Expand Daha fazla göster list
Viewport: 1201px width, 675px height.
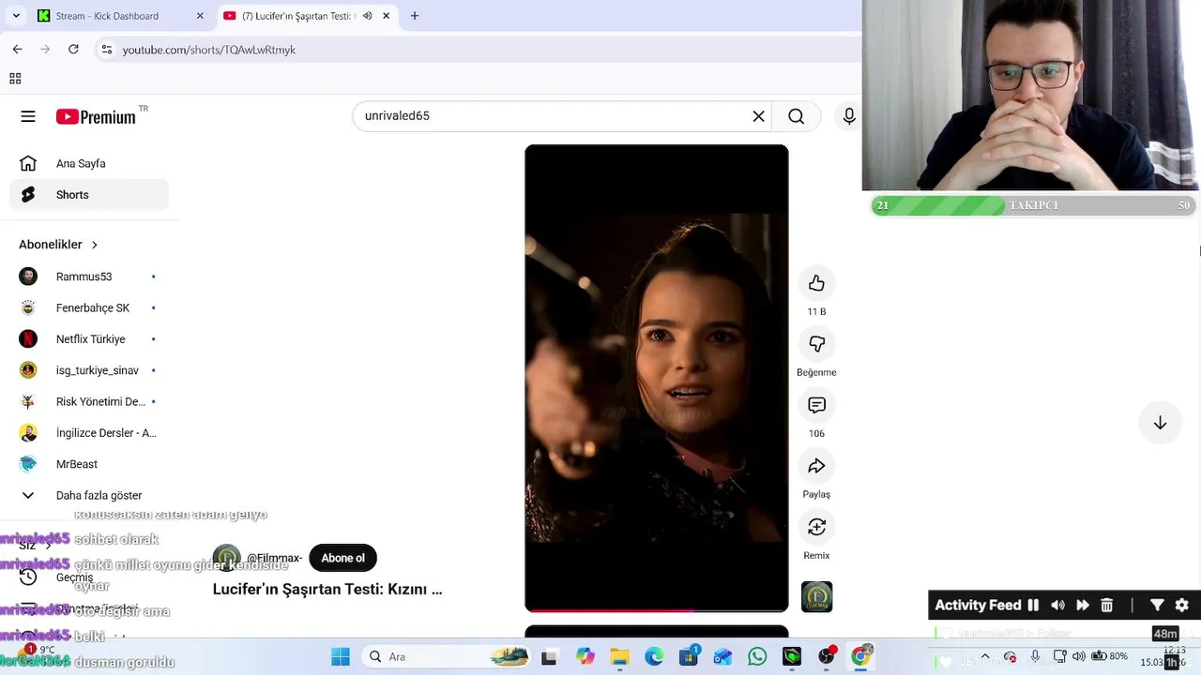[89, 495]
